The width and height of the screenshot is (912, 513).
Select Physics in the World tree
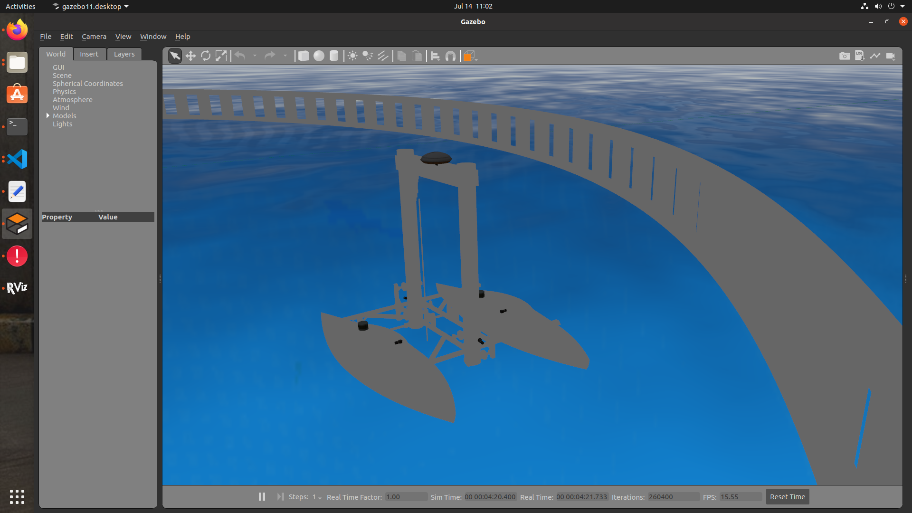point(64,91)
